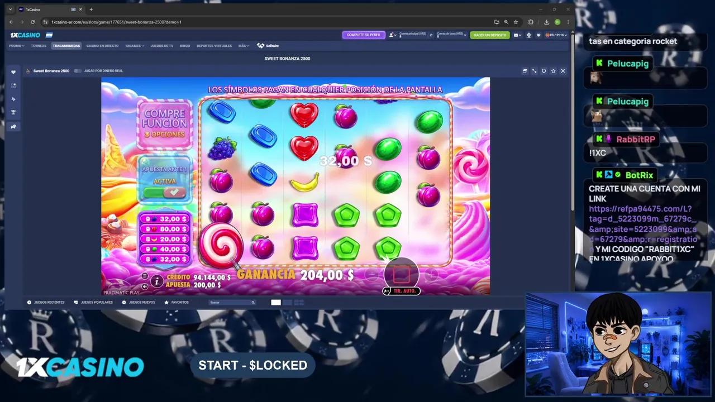
Task: Bookmark this page with star icon
Action: coord(516,22)
